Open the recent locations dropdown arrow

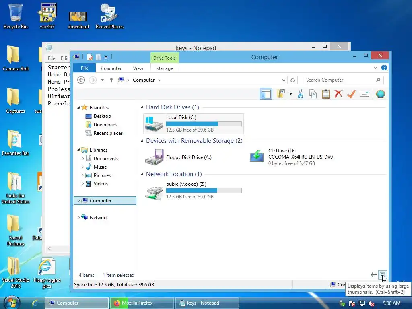(x=102, y=80)
